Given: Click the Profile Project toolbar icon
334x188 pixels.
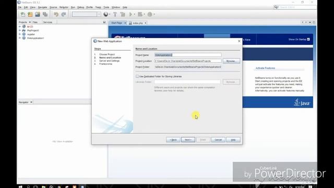Looking at the screenshot, I should [150, 14].
